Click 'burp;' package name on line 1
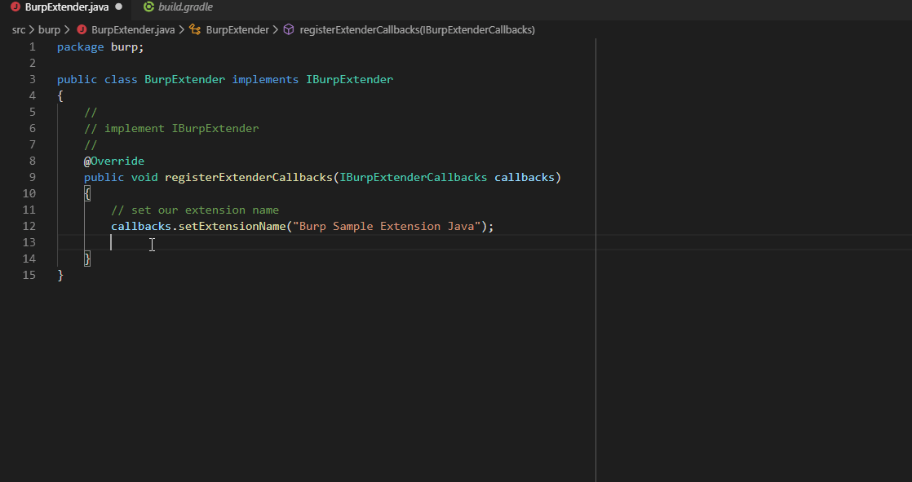This screenshot has width=912, height=482. 127,47
